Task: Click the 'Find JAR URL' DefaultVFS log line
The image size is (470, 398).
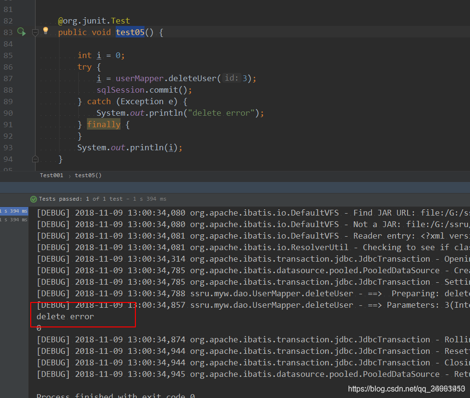Action: (253, 213)
